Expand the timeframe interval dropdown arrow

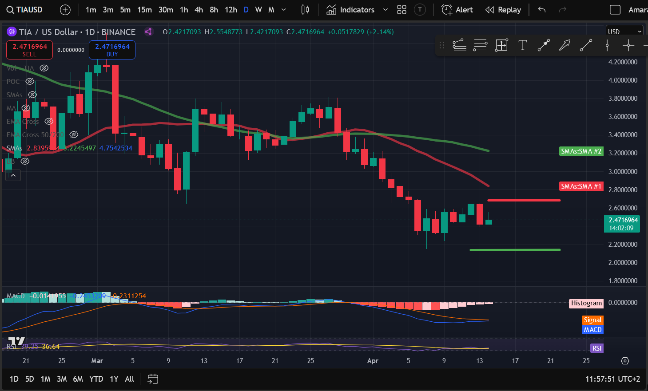tap(284, 10)
